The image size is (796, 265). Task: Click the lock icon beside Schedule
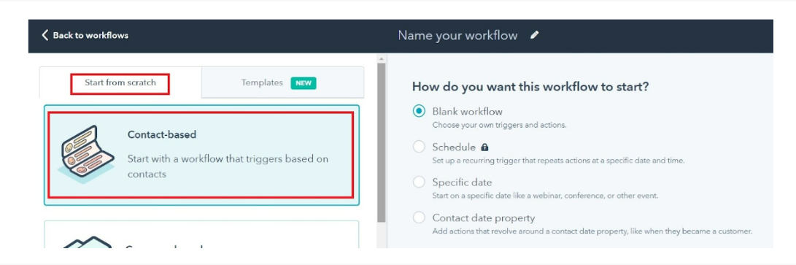pos(484,147)
